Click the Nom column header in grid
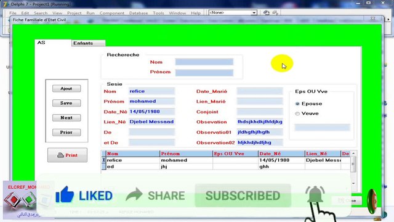This screenshot has height=222, width=394. click(133, 154)
